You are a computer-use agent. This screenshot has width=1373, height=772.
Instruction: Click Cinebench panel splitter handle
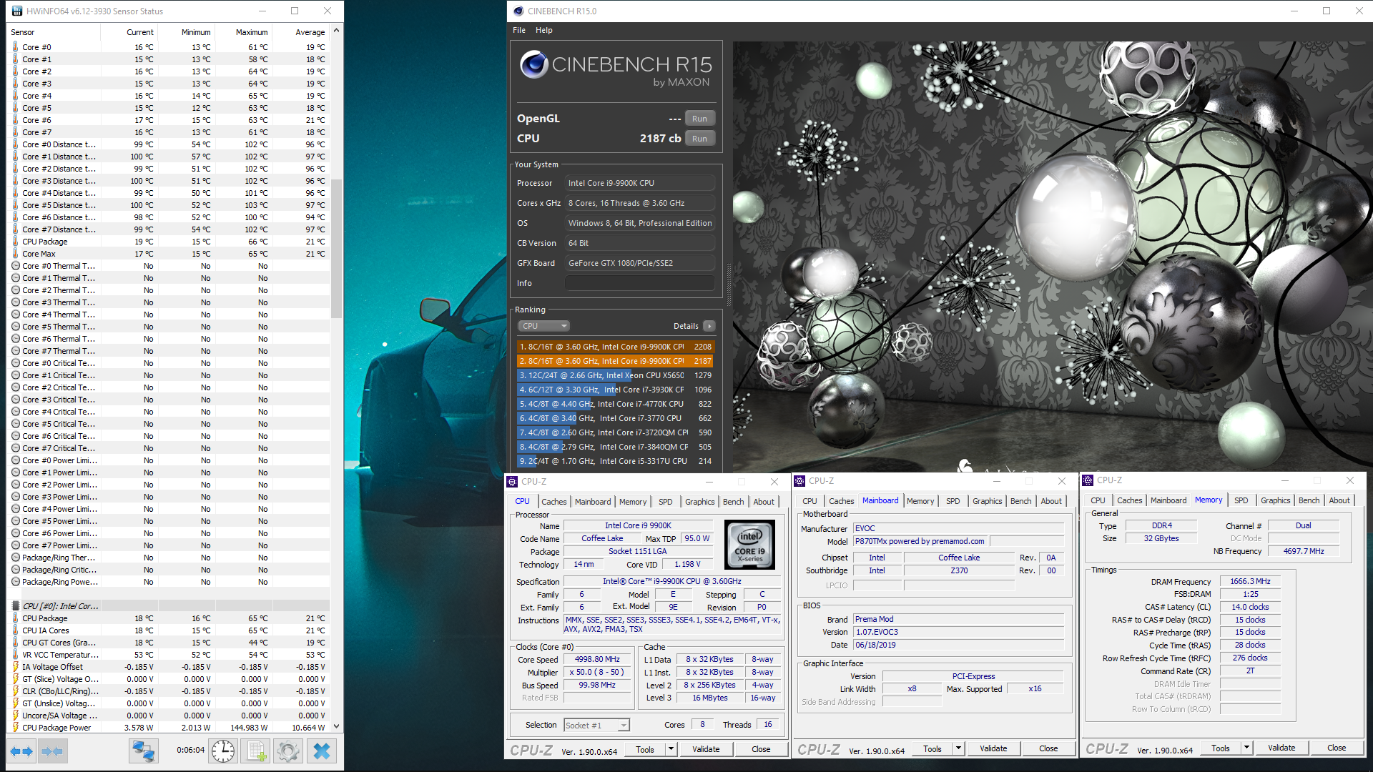728,286
